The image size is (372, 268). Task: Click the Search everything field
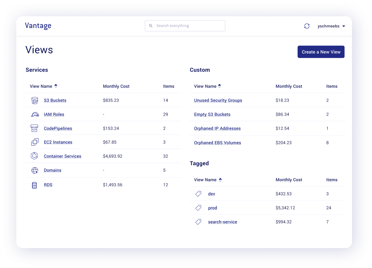tap(185, 26)
